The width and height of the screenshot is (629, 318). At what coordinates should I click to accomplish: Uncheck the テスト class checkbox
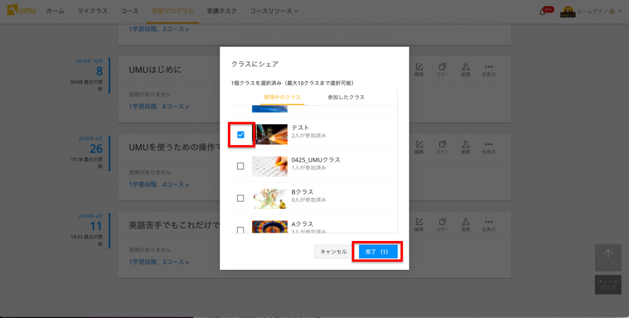click(x=241, y=135)
